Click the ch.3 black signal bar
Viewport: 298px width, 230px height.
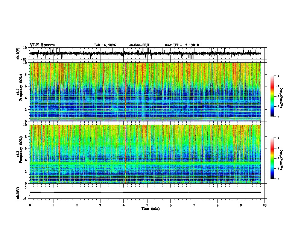click(145, 192)
